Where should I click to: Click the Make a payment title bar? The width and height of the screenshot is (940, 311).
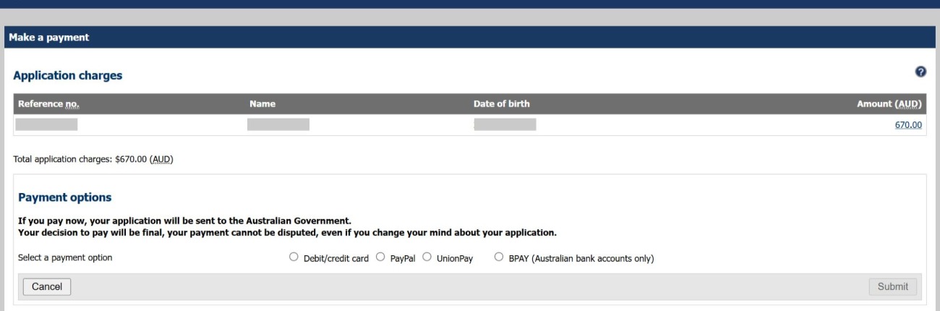[49, 38]
